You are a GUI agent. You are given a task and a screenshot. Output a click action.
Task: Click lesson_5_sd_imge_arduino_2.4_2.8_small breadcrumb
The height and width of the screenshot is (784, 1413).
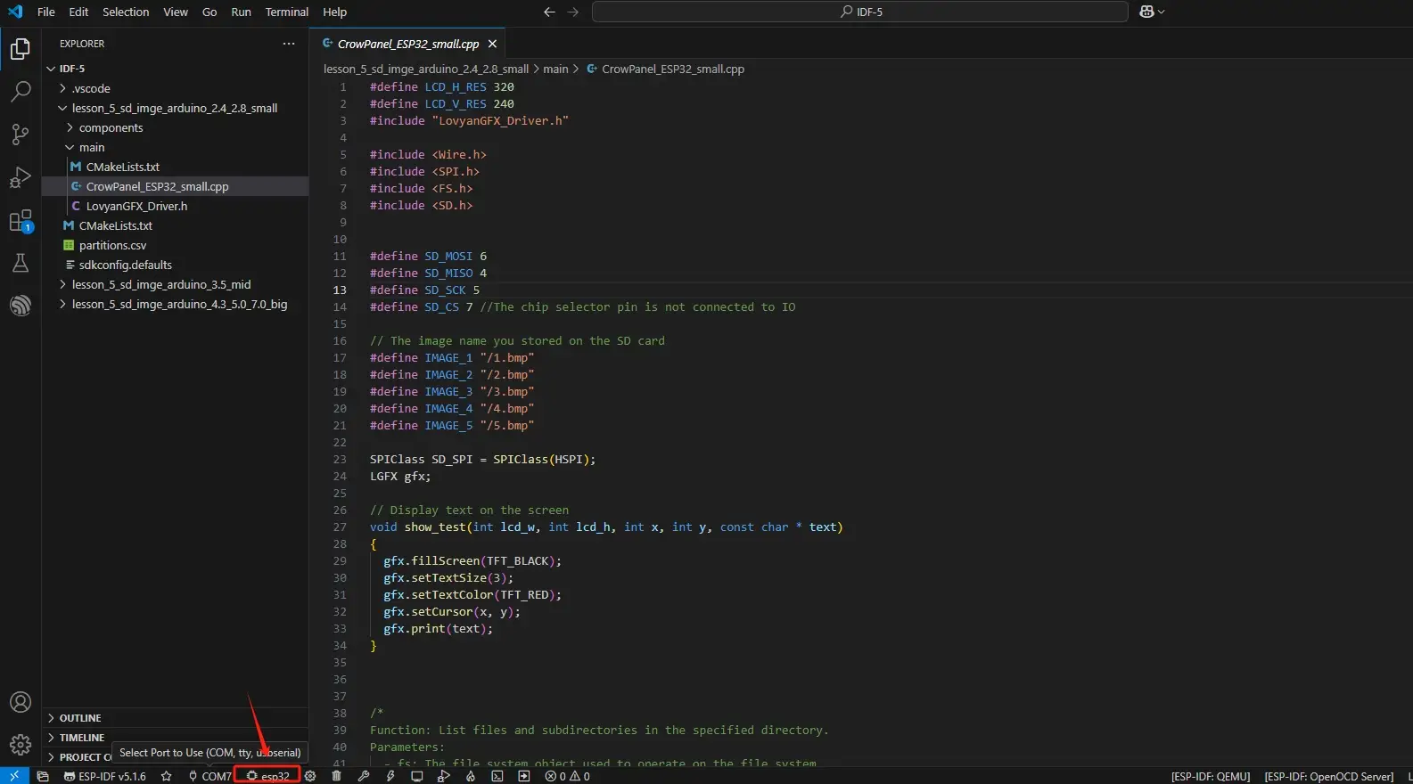point(426,69)
